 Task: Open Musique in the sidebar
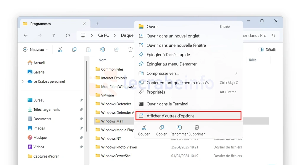click(x=37, y=138)
